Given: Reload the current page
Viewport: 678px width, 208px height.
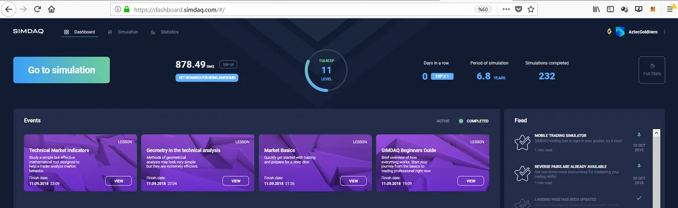Looking at the screenshot, I should (37, 9).
